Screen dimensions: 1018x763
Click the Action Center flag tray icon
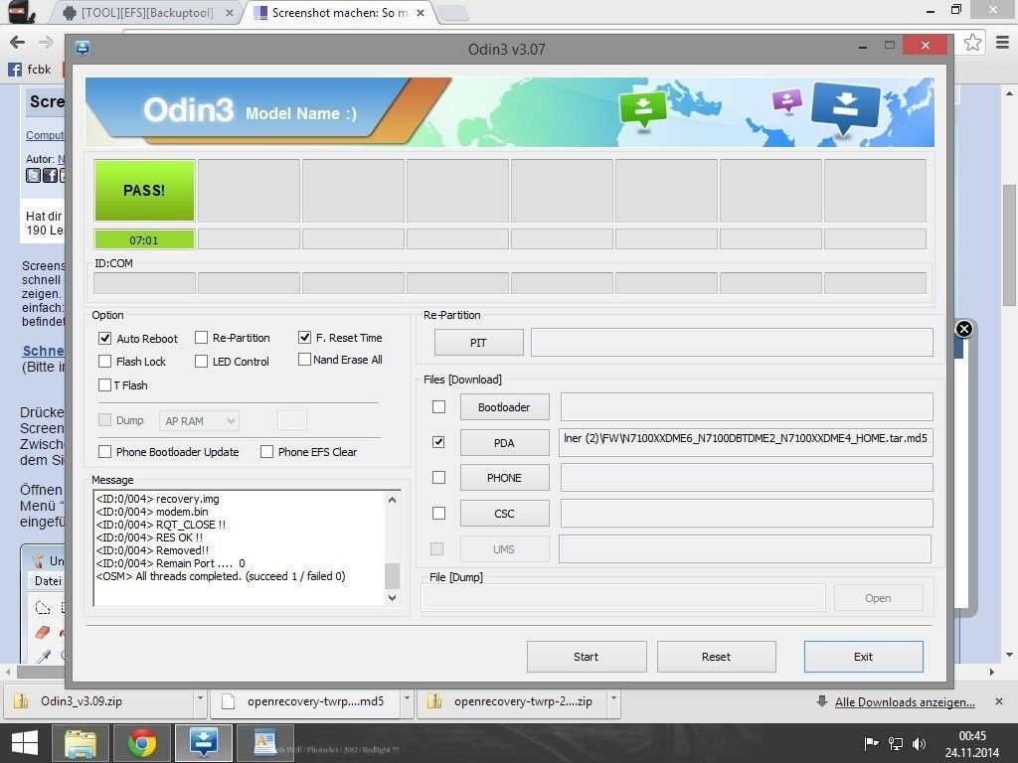click(x=871, y=743)
